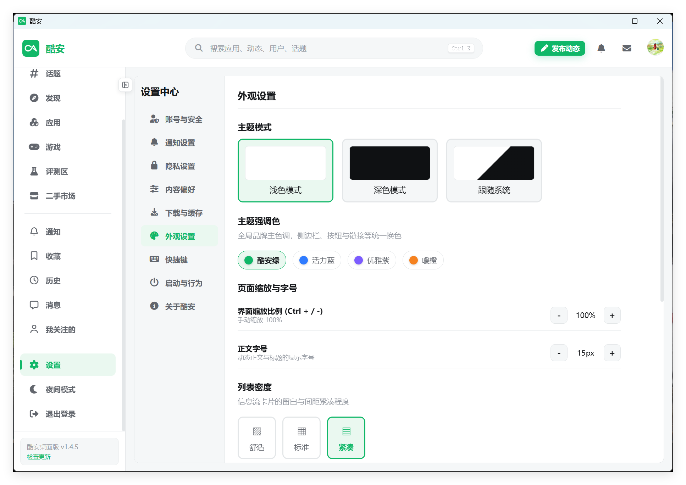Increase 正文字号 with plus button
This screenshot has width=686, height=485.
pyautogui.click(x=612, y=353)
